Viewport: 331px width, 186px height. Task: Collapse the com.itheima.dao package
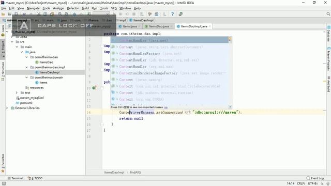tap(26, 57)
